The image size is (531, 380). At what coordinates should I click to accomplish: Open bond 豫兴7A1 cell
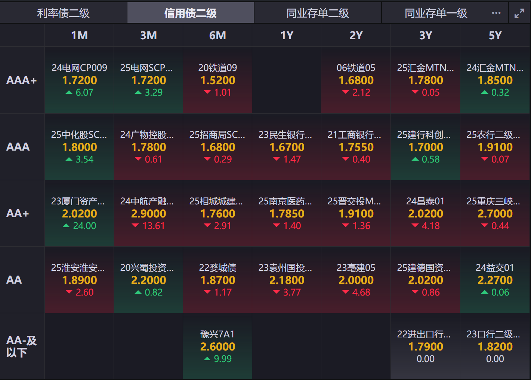pos(217,346)
